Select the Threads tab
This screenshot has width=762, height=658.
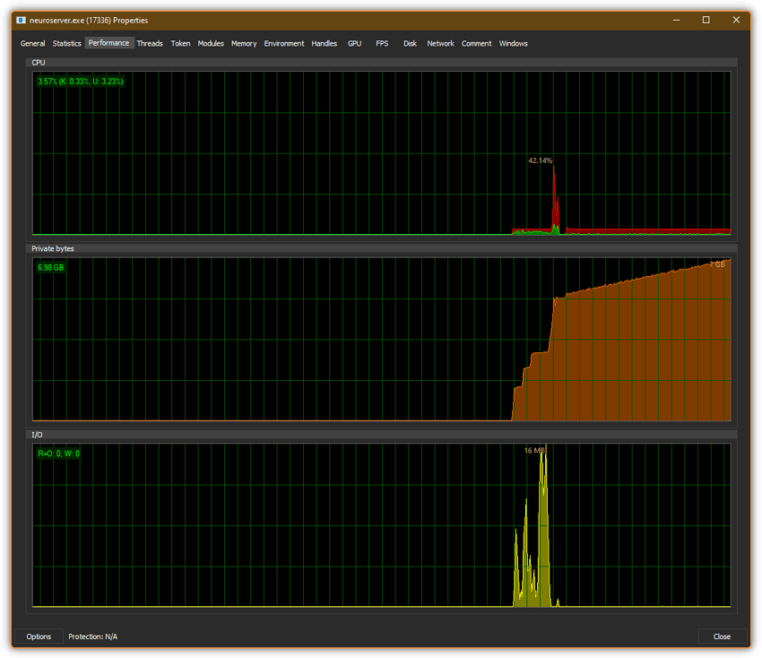tap(150, 43)
